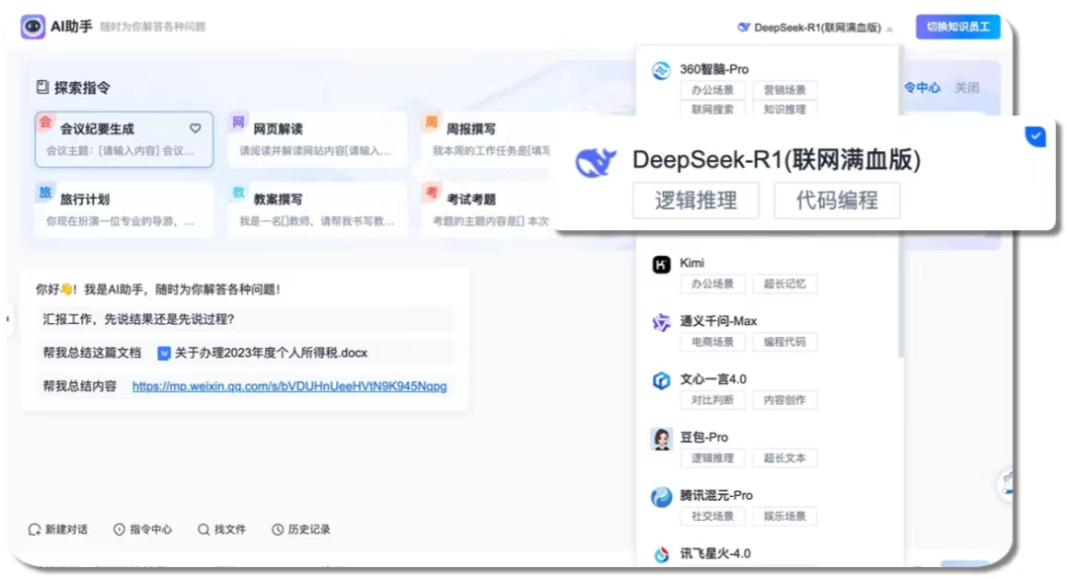Select the Kimi model icon
1067x579 pixels.
click(662, 262)
